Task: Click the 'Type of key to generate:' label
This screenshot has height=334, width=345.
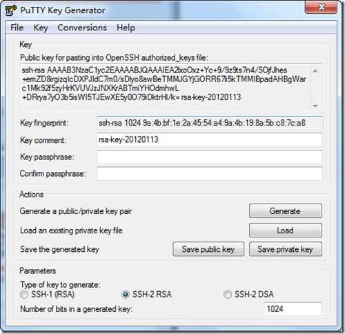Action: (x=60, y=285)
